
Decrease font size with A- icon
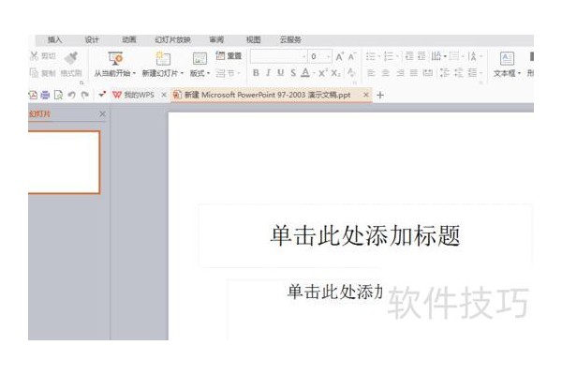pos(352,56)
